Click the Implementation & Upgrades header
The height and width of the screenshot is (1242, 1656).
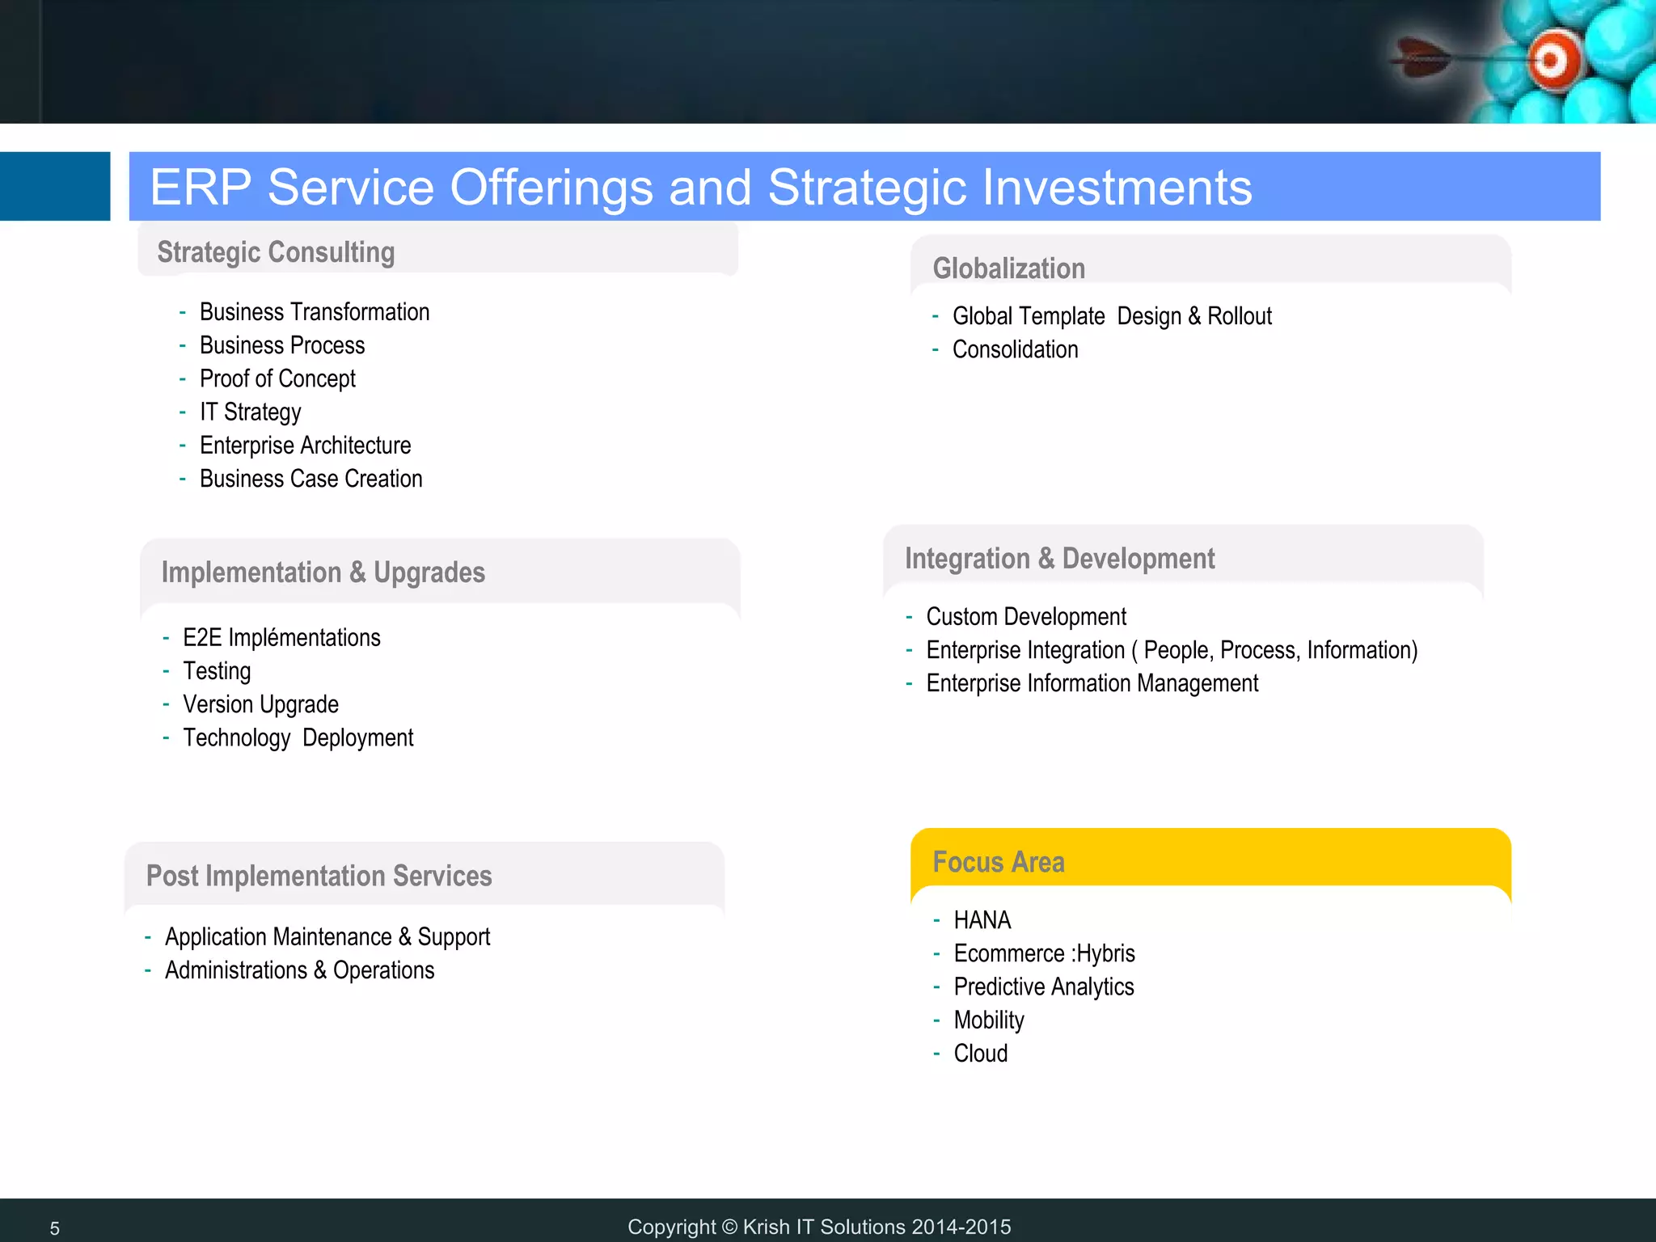pos(323,572)
